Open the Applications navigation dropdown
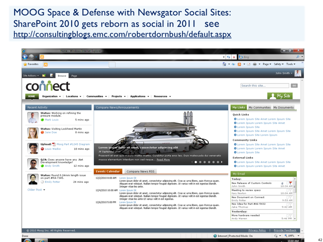This screenshot has height=242, width=323. click(140, 96)
